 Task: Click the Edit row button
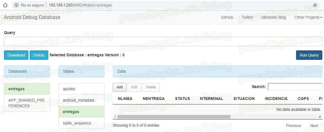[x=134, y=87]
